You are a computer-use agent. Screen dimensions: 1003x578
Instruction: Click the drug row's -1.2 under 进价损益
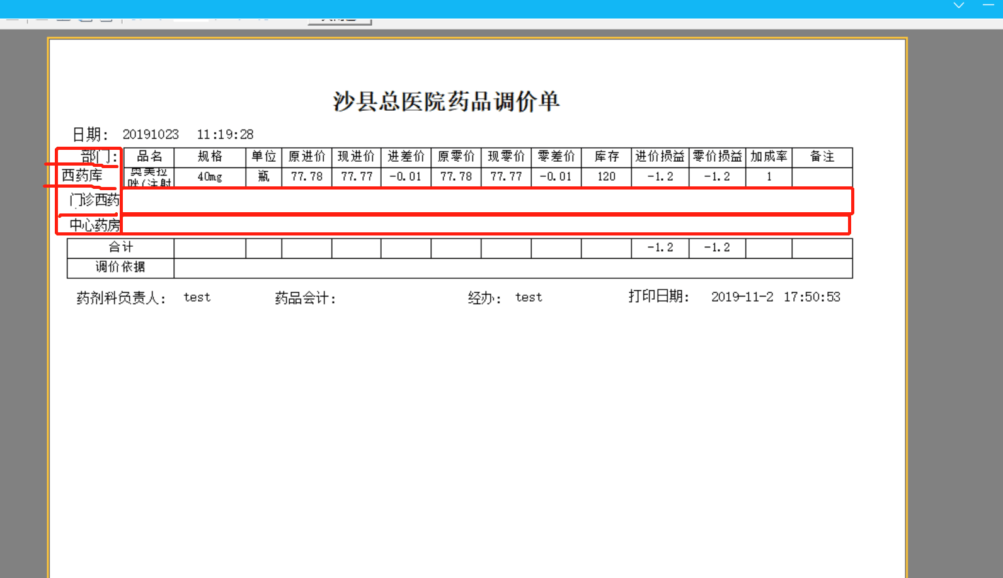pyautogui.click(x=660, y=177)
